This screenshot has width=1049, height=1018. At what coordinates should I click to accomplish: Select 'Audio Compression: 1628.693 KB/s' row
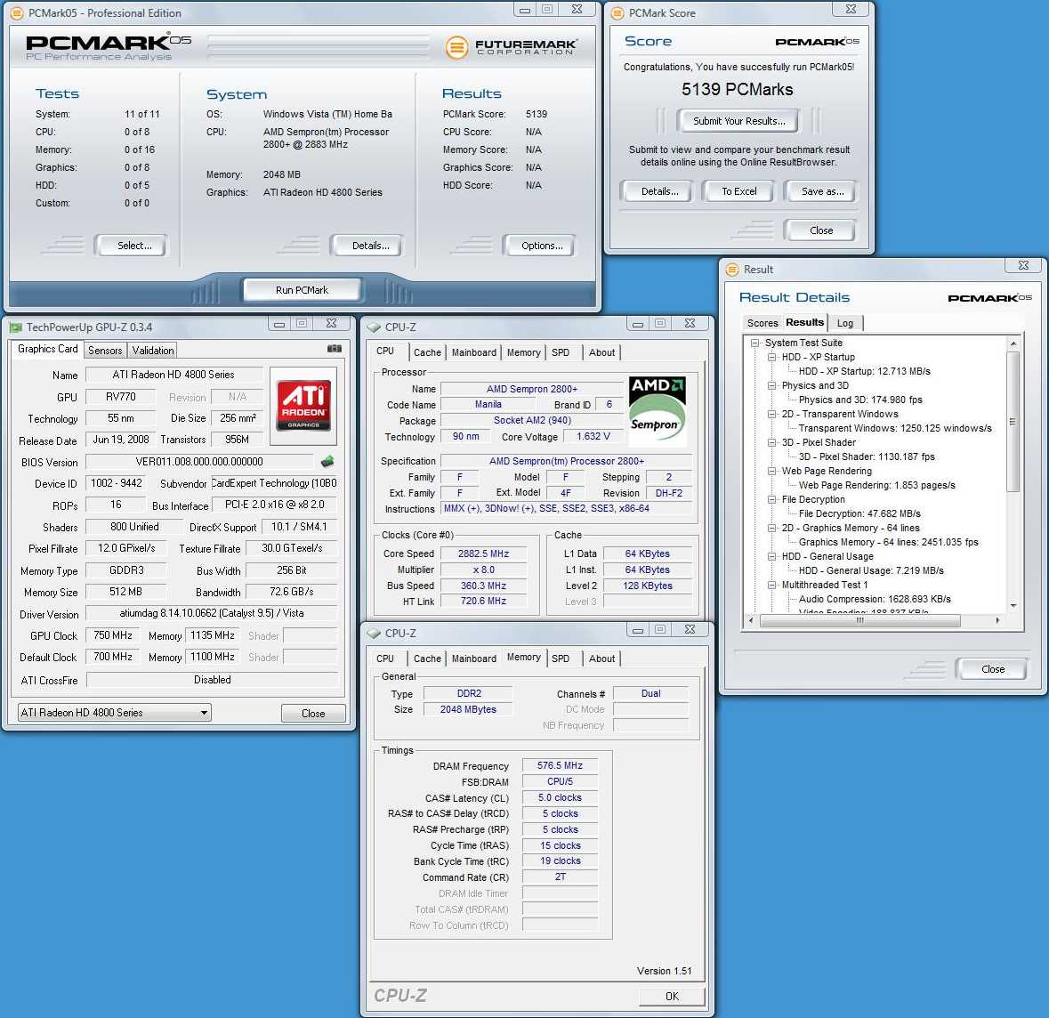875,599
